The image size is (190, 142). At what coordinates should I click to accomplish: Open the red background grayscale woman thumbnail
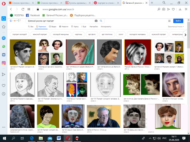138,52
